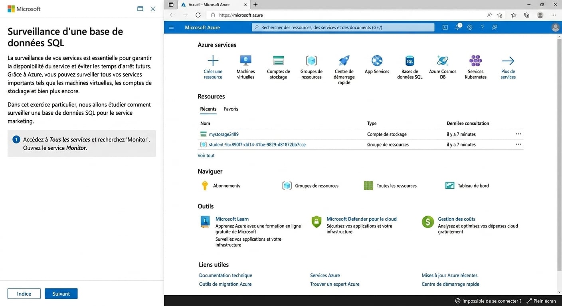Image resolution: width=562 pixels, height=306 pixels.
Task: Close the Microsoft lab instructions panel
Action: pos(153,9)
